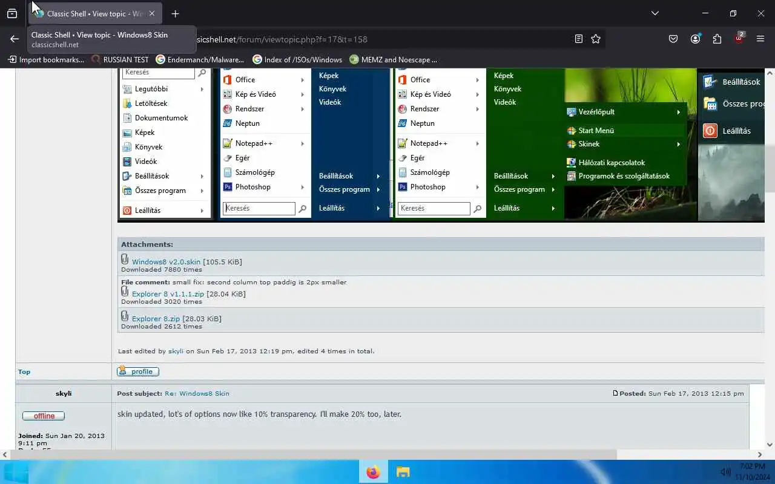The height and width of the screenshot is (484, 775).
Task: Download the Explorer 8.zip attachment link
Action: coord(156,319)
